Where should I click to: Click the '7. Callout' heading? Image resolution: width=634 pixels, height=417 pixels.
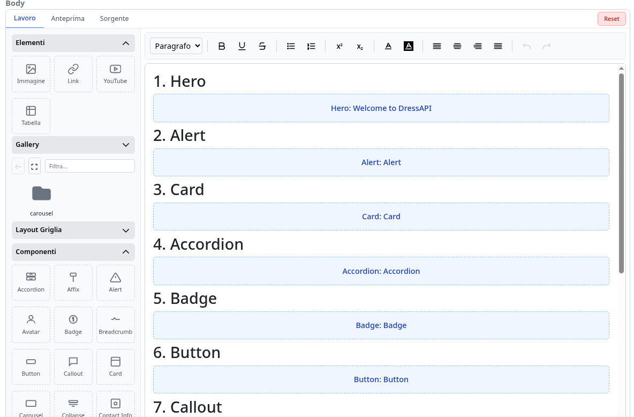pos(187,407)
